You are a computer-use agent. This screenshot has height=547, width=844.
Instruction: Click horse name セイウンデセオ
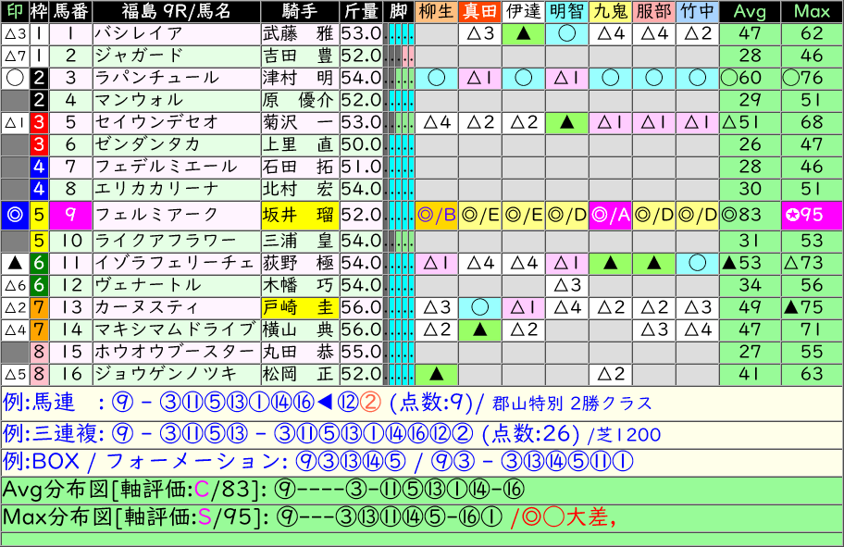click(176, 122)
